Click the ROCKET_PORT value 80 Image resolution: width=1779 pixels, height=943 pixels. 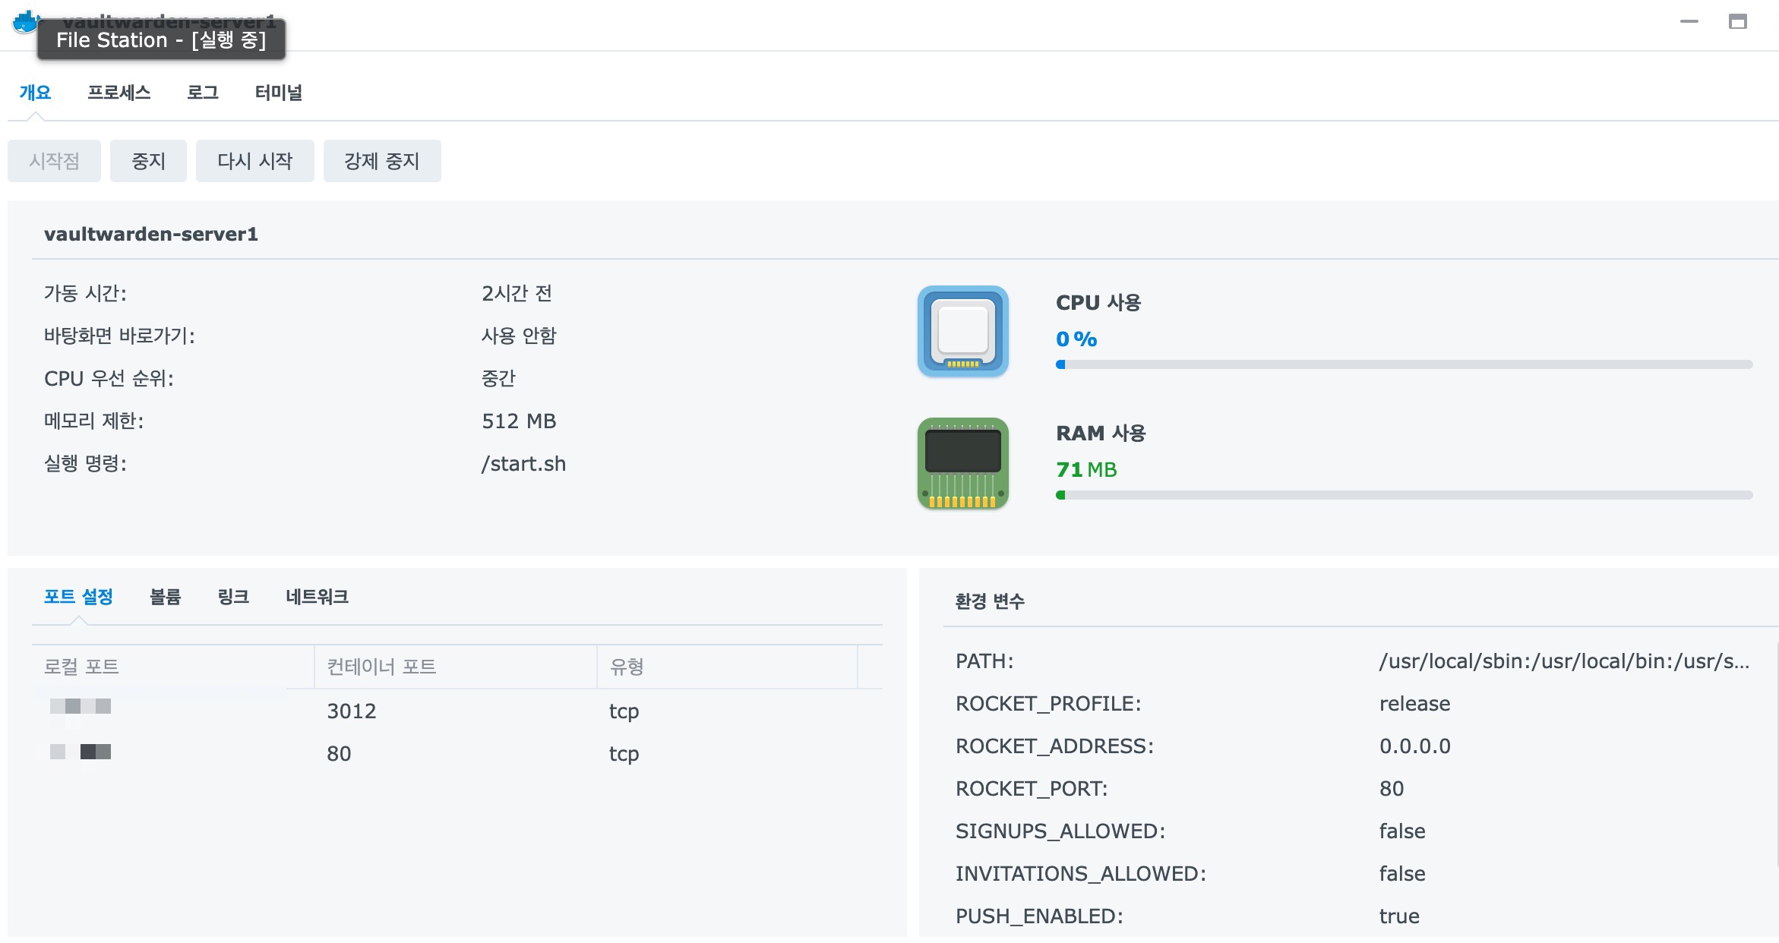[1391, 788]
